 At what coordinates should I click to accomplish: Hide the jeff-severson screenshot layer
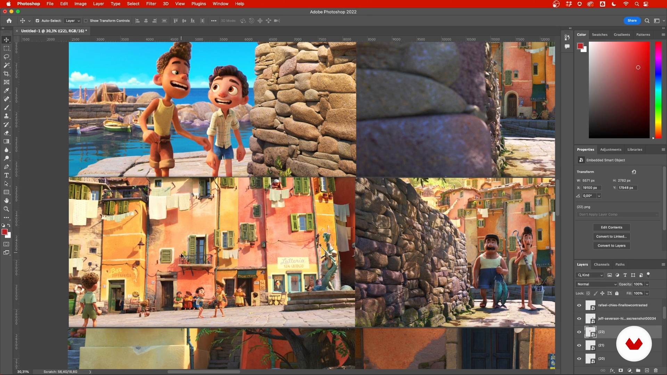[x=579, y=319]
